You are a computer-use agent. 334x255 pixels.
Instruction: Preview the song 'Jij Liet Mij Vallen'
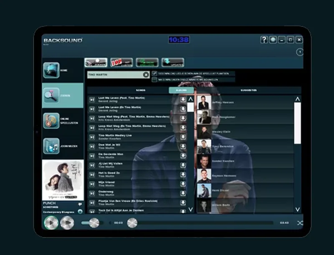(92, 165)
